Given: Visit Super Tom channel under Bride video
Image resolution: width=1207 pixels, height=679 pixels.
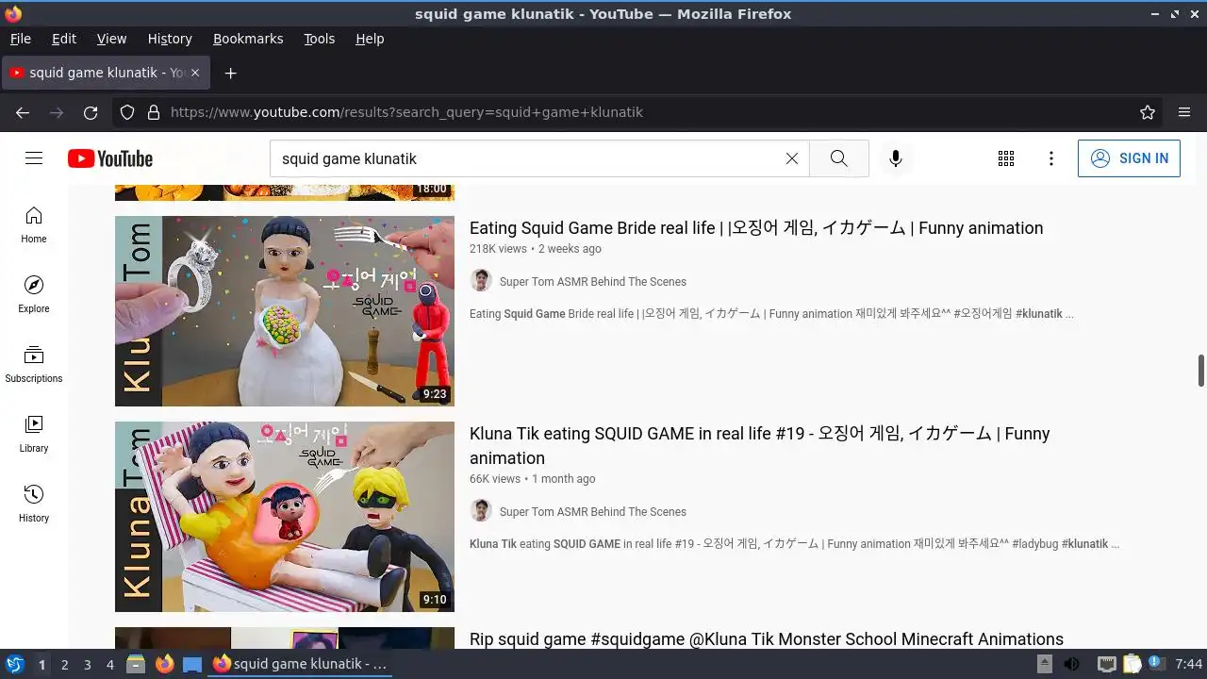Looking at the screenshot, I should coord(593,282).
